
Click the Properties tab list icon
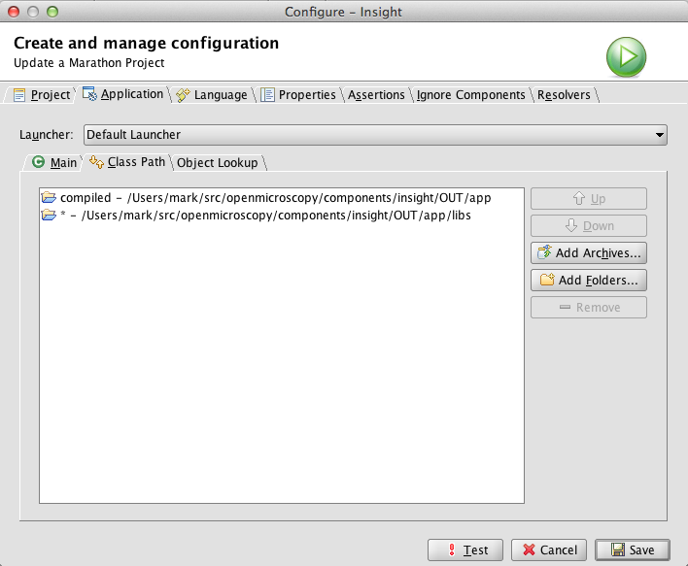(x=267, y=95)
